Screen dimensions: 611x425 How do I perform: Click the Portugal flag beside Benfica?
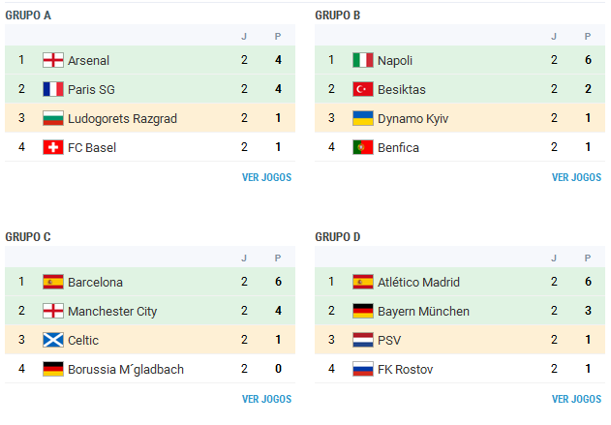(363, 147)
